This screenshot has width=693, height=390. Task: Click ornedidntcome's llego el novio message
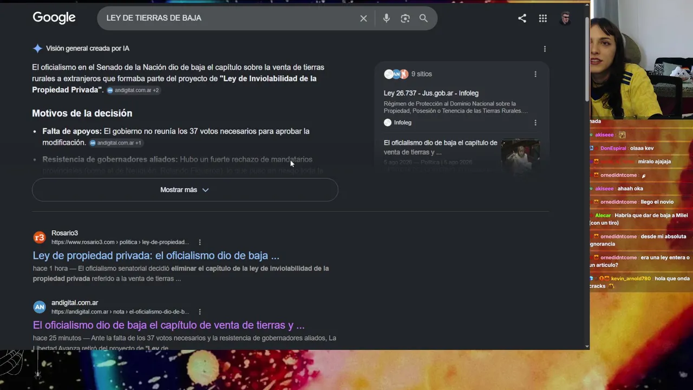pyautogui.click(x=656, y=203)
